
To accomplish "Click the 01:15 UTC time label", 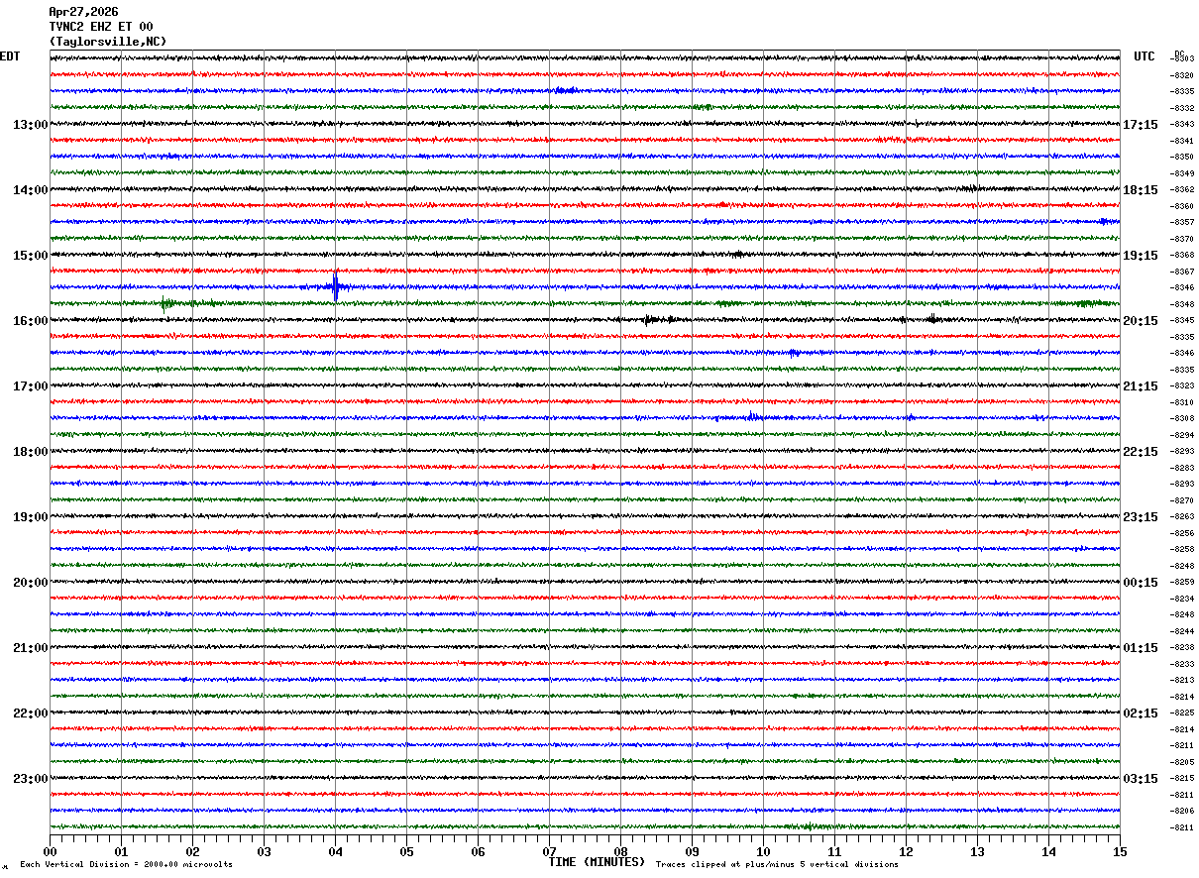I will [x=1141, y=648].
